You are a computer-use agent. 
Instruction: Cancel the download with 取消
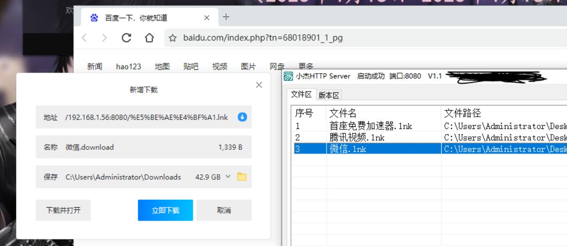coord(224,210)
